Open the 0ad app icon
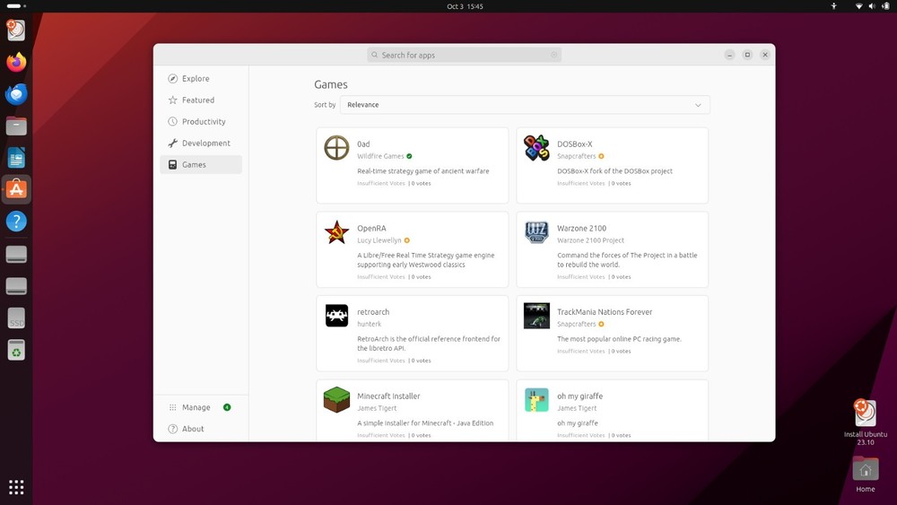 pyautogui.click(x=336, y=148)
